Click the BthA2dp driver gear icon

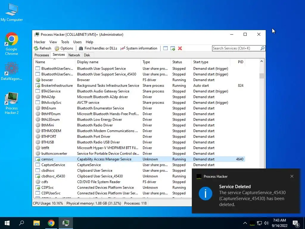(x=38, y=97)
